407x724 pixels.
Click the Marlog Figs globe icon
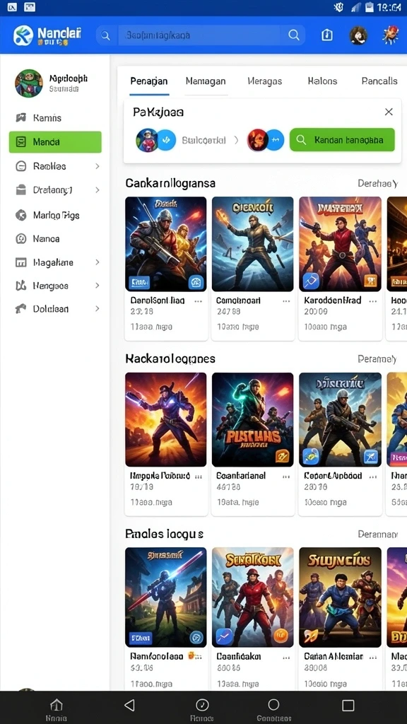click(20, 215)
